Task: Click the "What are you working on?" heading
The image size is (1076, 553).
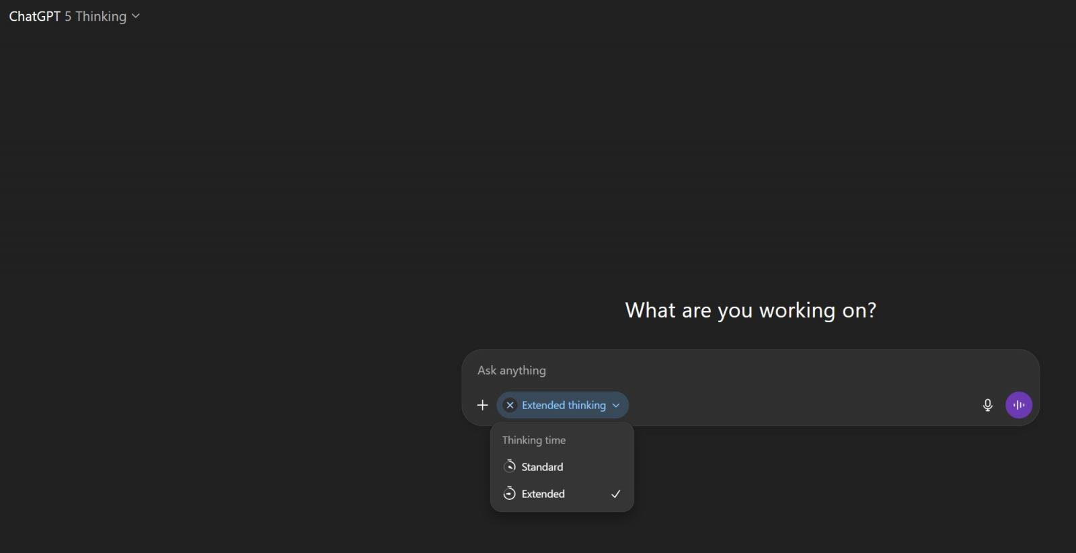Action: pyautogui.click(x=751, y=310)
